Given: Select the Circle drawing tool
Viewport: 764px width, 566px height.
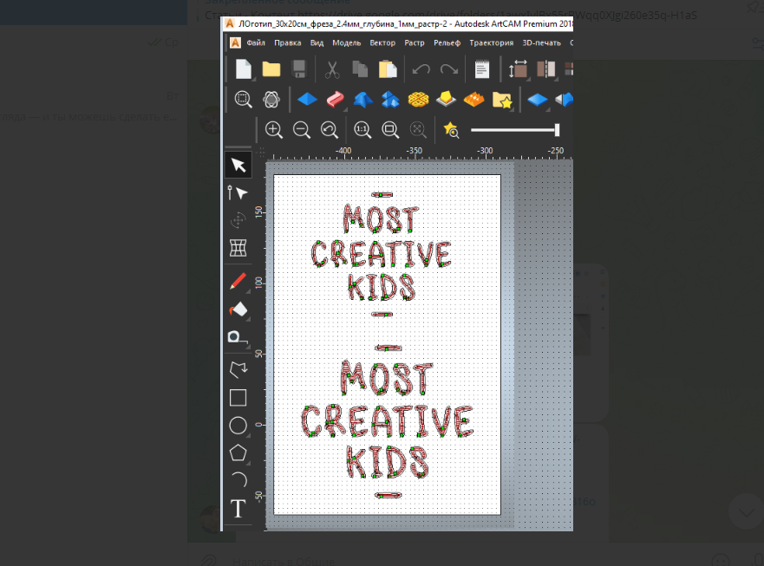Looking at the screenshot, I should (238, 426).
